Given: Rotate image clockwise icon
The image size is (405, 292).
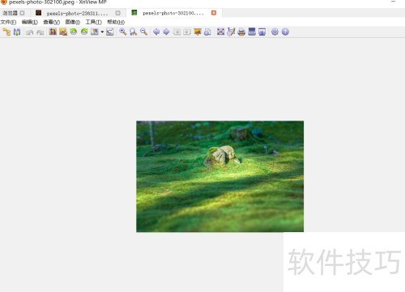Looking at the screenshot, I should click(x=84, y=32).
